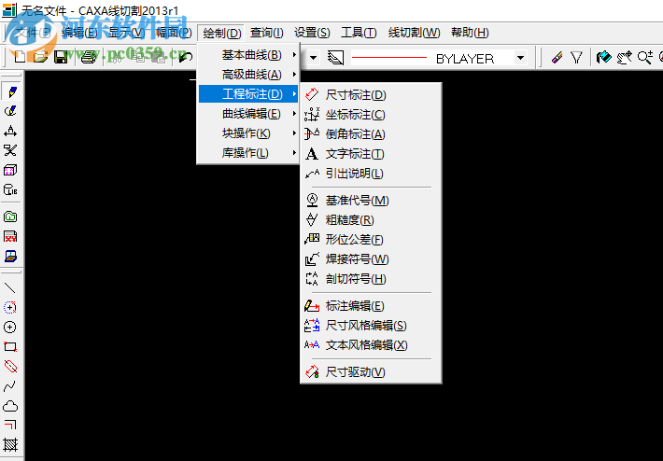
Task: Open the dropdown arrow left of the layer icon
Action: 314,58
